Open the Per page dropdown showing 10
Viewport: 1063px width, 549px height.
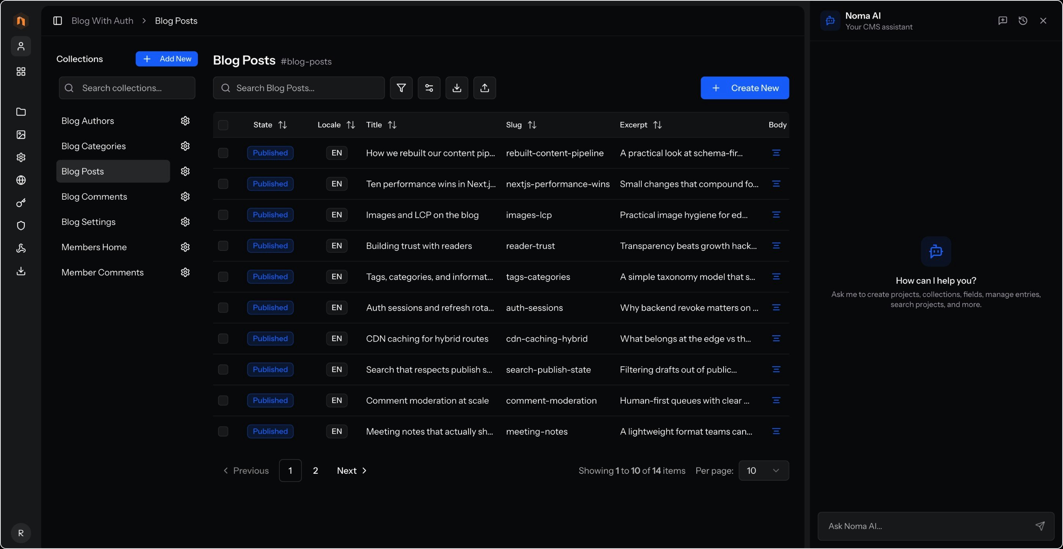763,471
